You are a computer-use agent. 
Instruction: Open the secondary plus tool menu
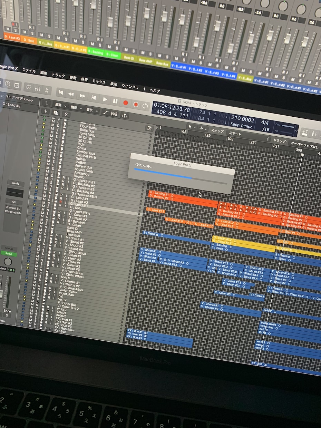coord(203,128)
